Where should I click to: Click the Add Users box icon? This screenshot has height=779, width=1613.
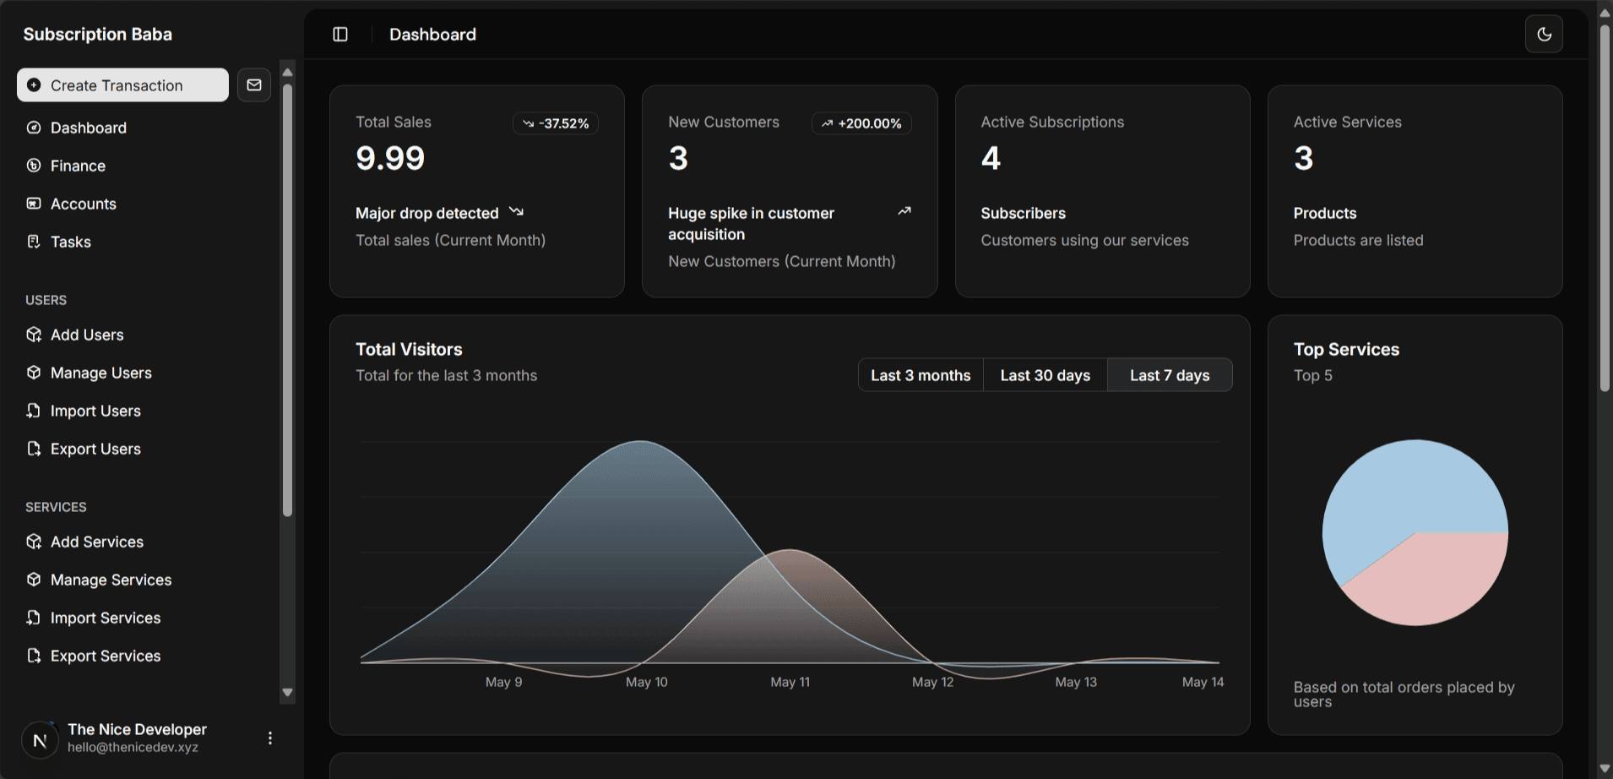point(34,335)
